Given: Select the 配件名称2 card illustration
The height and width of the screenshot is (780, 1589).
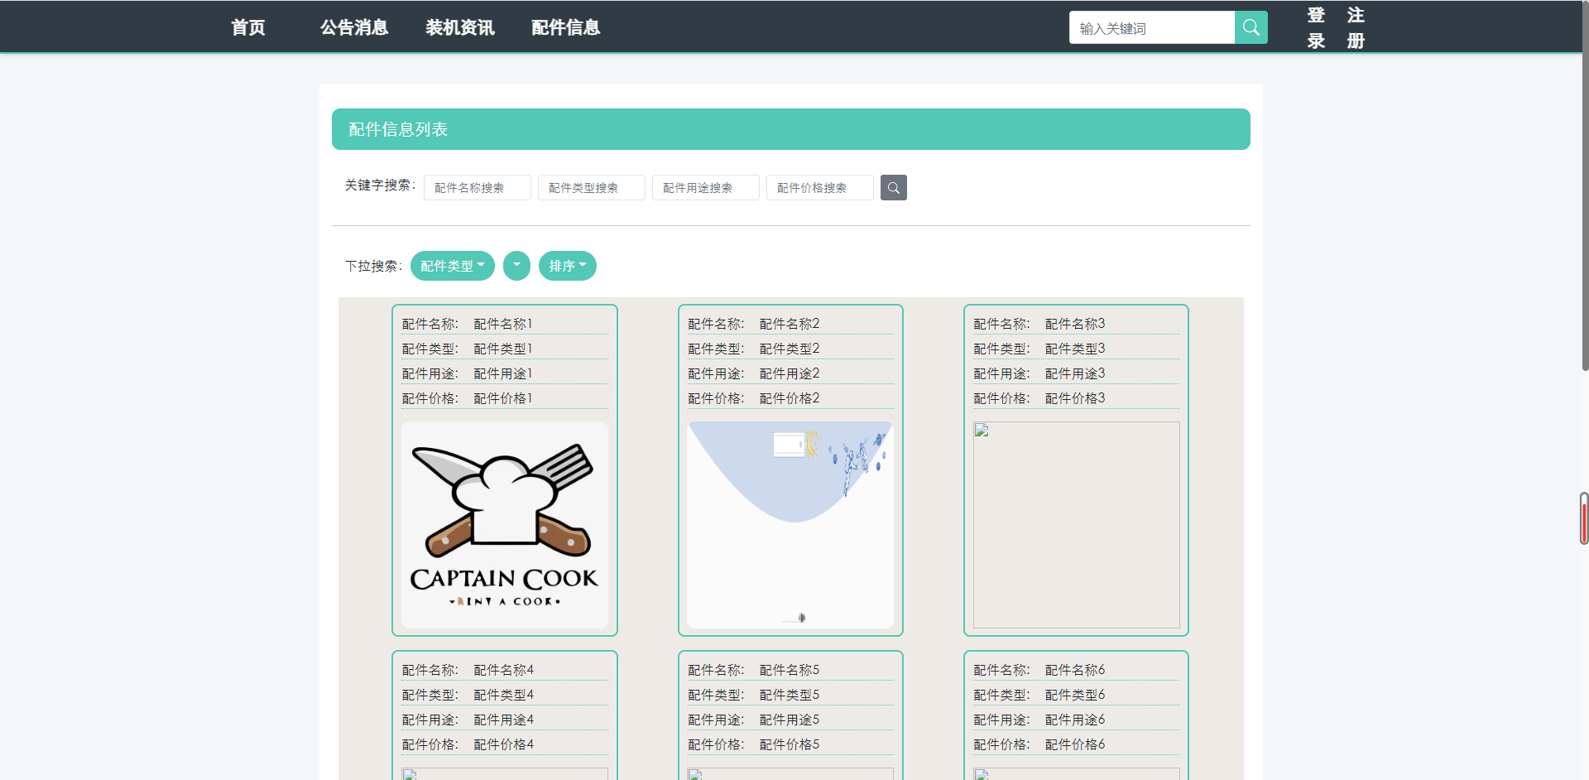Looking at the screenshot, I should pyautogui.click(x=790, y=525).
